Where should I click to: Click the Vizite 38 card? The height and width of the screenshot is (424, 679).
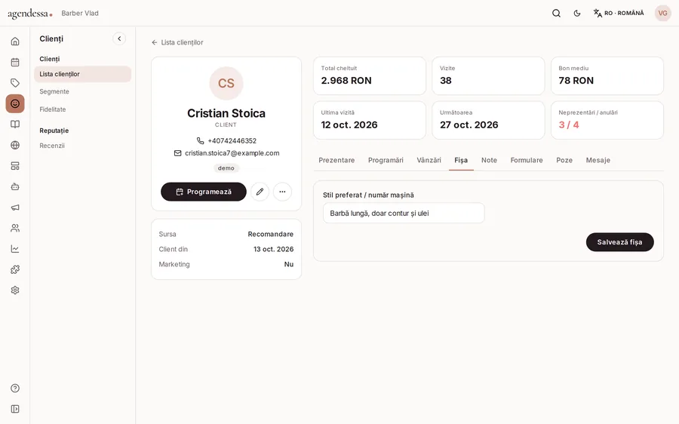pyautogui.click(x=488, y=75)
